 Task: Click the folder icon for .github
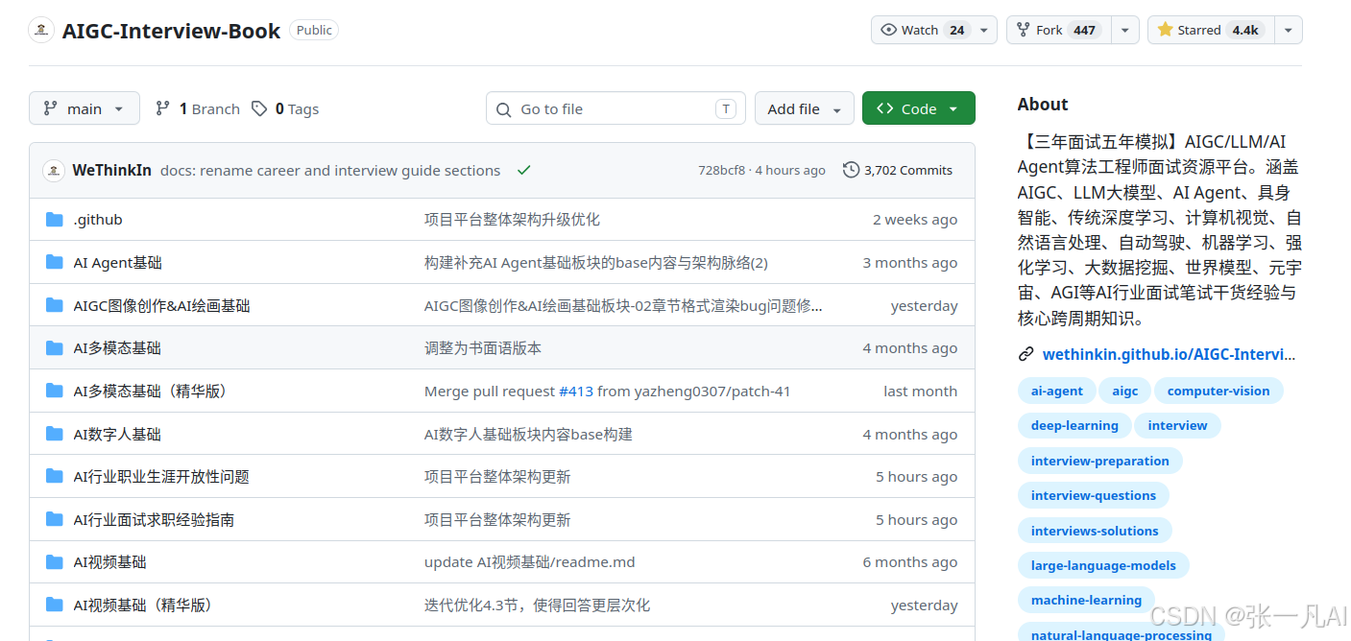55,220
